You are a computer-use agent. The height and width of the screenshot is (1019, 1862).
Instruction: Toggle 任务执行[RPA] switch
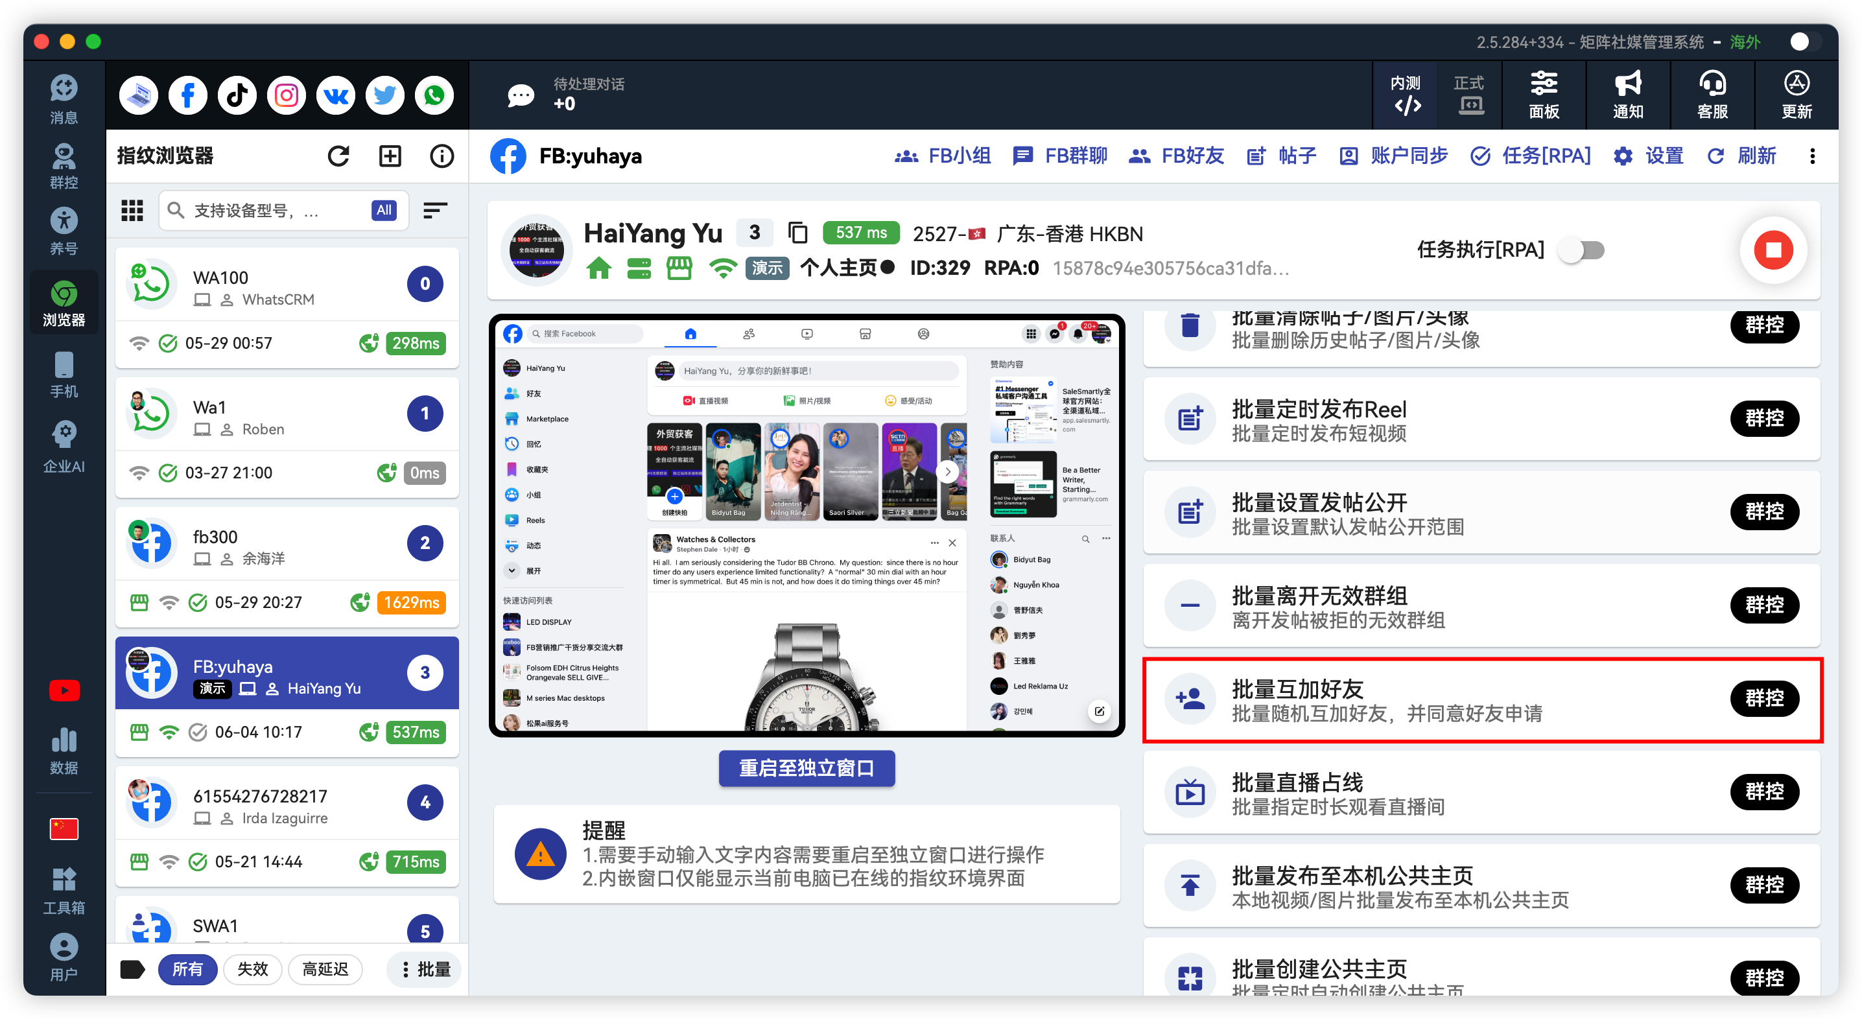(x=1581, y=250)
